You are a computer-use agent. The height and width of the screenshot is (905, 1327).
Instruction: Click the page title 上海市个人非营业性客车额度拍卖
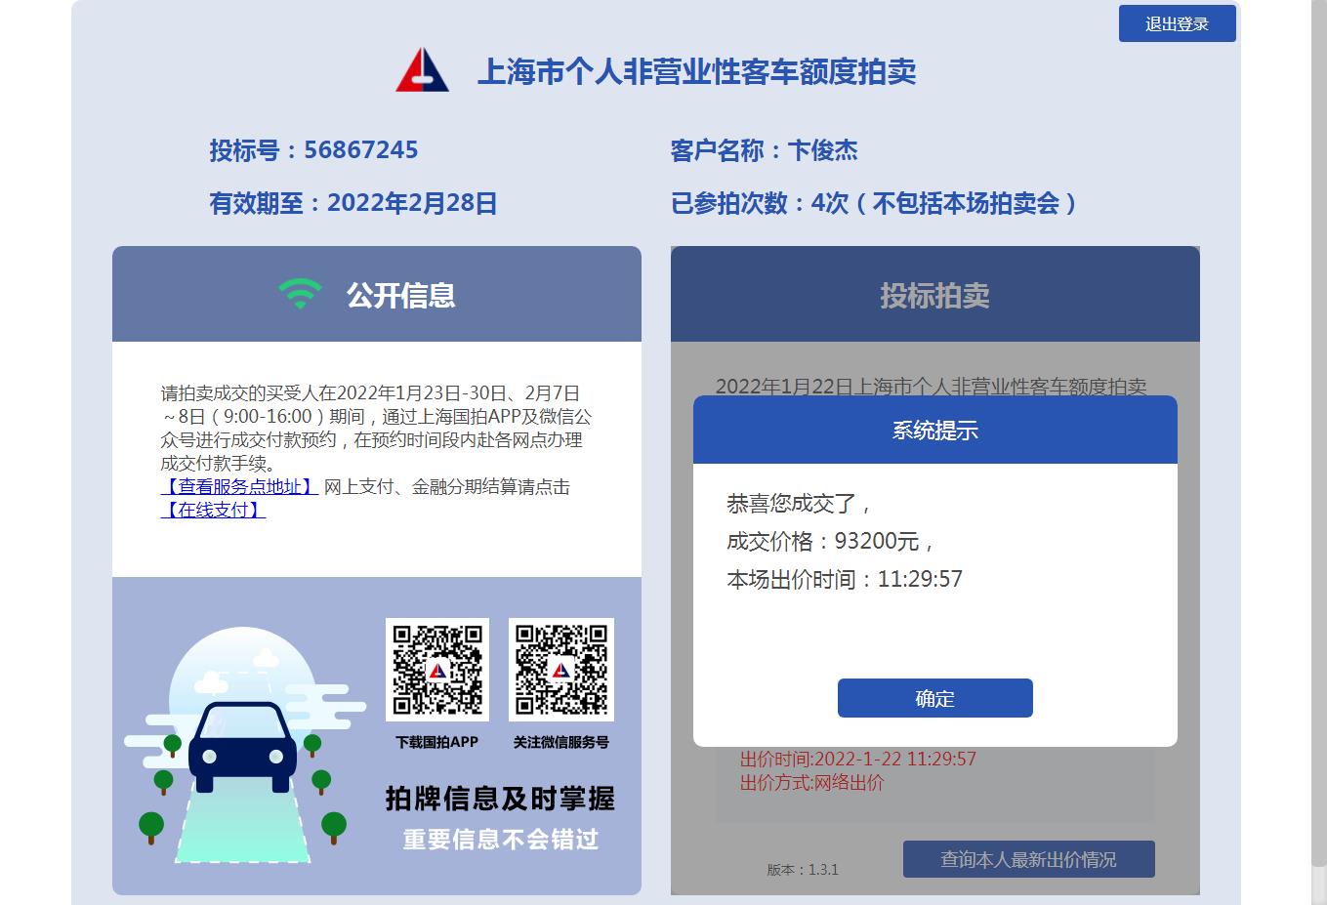696,71
